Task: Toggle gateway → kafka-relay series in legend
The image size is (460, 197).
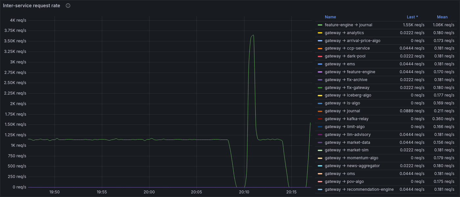Action: click(346, 119)
